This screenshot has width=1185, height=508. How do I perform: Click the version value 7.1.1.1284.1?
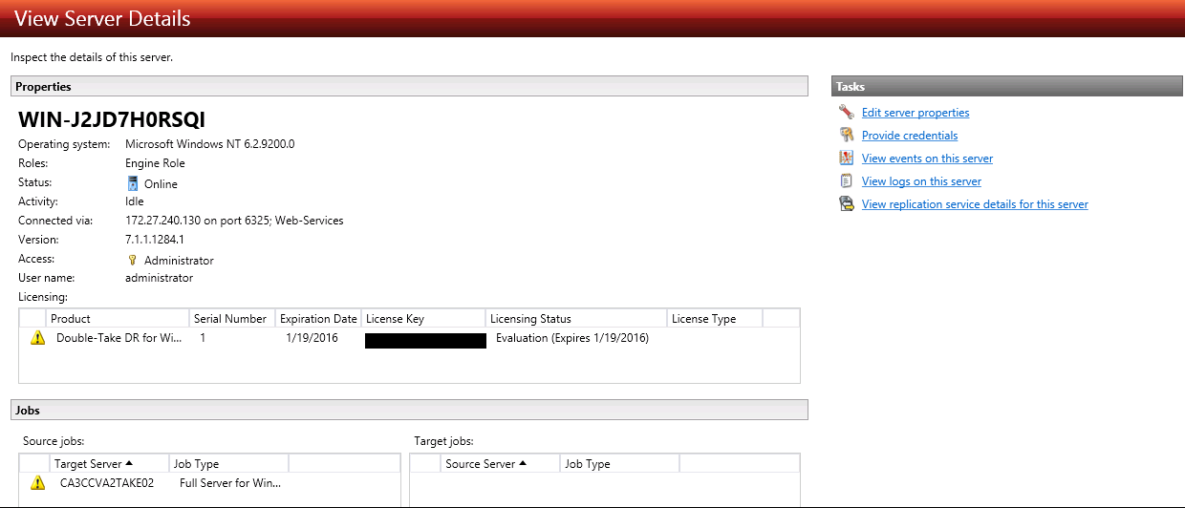click(155, 240)
